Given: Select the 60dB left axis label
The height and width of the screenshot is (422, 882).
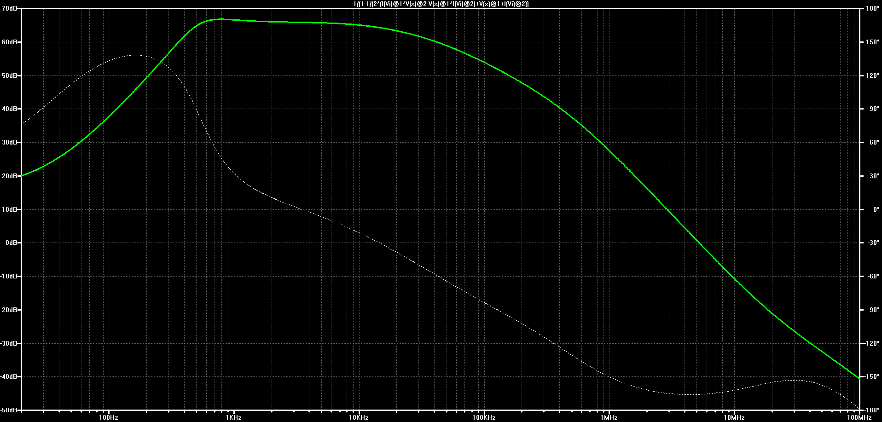Looking at the screenshot, I should point(9,42).
